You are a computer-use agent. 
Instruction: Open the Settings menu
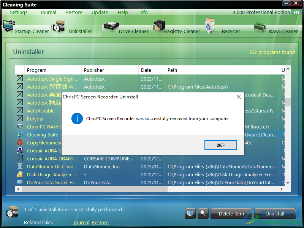[19, 13]
